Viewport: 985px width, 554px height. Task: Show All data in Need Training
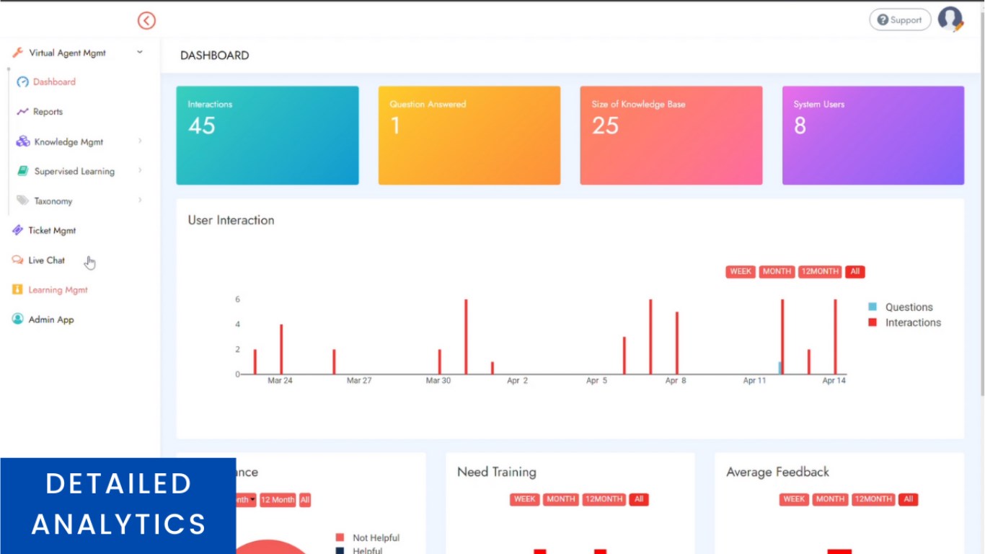click(639, 499)
